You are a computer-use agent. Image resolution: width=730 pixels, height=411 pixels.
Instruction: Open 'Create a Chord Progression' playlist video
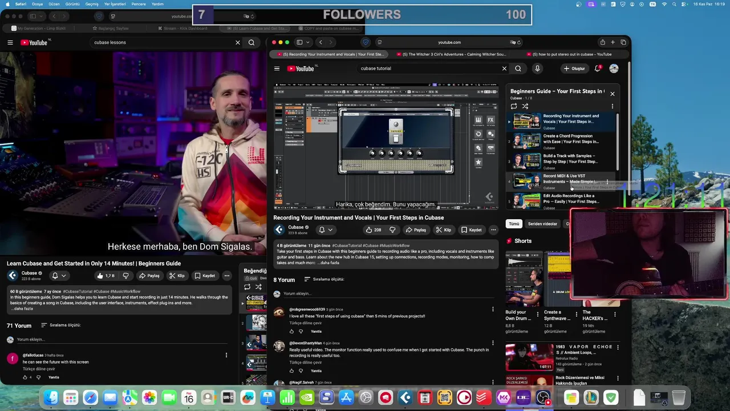[562, 141]
